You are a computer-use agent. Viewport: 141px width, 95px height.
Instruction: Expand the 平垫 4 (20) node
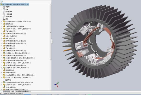click(1, 48)
